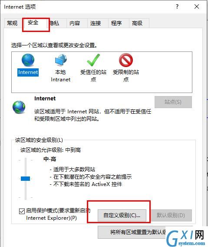Toggle 启用保护模式 checkbox
This screenshot has width=208, height=247.
(22, 211)
